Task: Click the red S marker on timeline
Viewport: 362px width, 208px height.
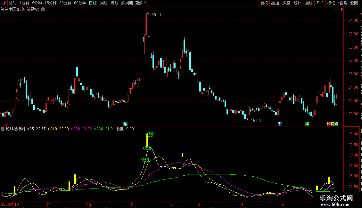Action: tap(6, 124)
